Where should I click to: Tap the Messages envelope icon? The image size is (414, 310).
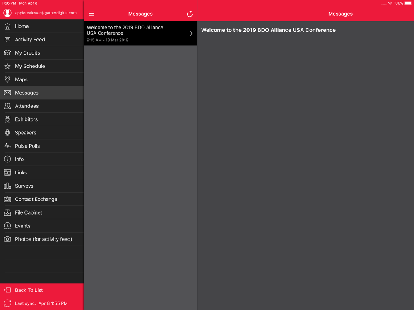pyautogui.click(x=7, y=93)
